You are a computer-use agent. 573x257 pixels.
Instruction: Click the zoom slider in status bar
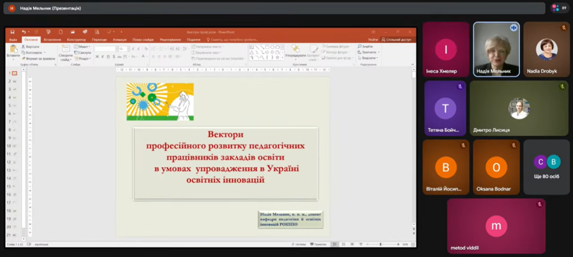pyautogui.click(x=380, y=244)
